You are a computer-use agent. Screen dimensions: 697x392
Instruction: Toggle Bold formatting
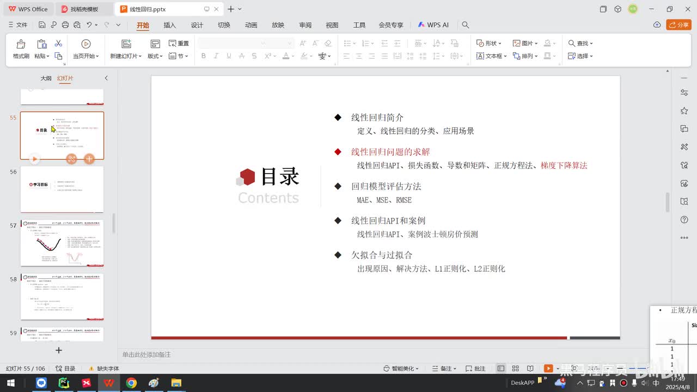(x=204, y=56)
